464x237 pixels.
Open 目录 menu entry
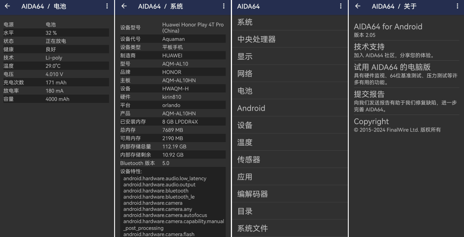[290, 211]
